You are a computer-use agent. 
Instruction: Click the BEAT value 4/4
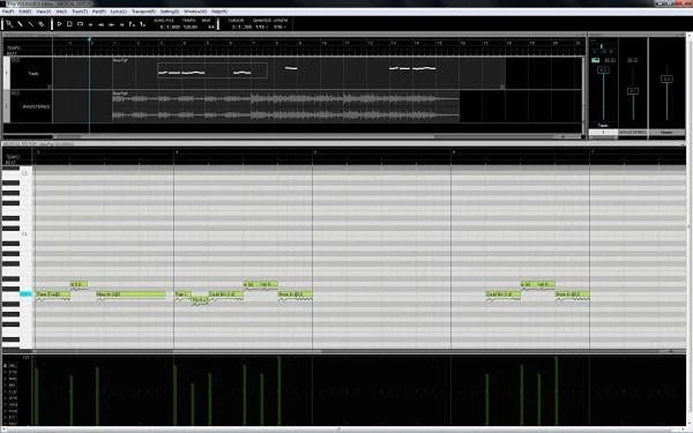click(211, 27)
